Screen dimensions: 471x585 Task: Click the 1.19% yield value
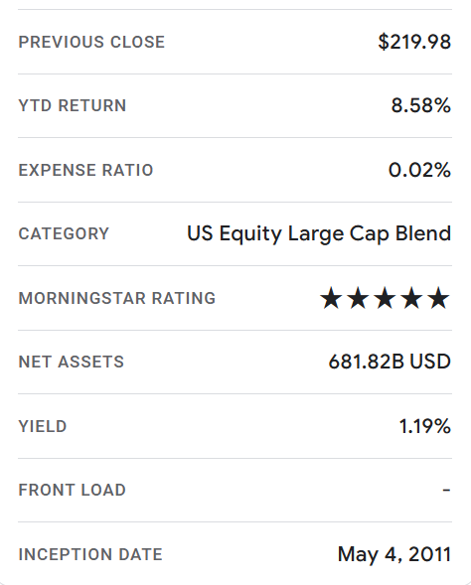click(425, 426)
